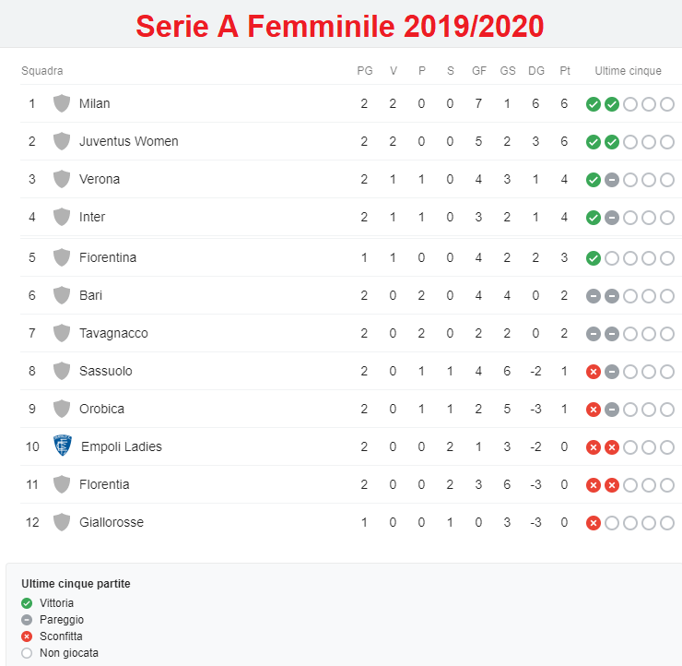Screen dimensions: 682x666
Task: Click Giallorosse's red loss result icon
Action: point(594,523)
